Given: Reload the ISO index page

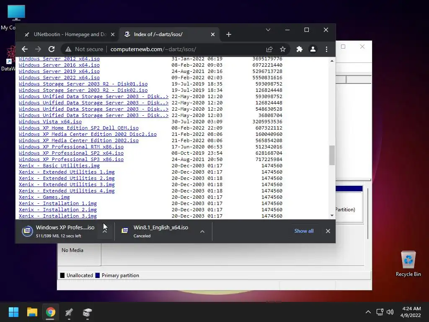Looking at the screenshot, I should (x=52, y=49).
